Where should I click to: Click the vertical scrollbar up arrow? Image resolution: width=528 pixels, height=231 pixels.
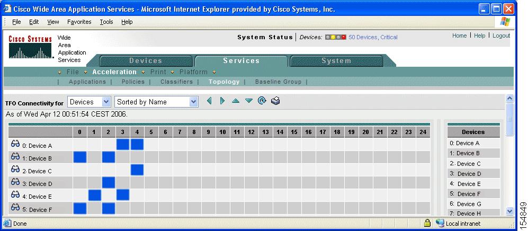click(509, 99)
